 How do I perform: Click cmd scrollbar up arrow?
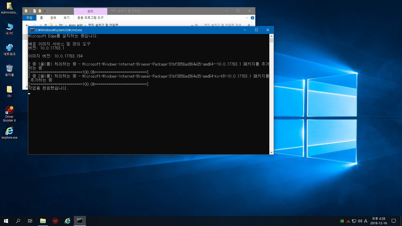(x=271, y=36)
